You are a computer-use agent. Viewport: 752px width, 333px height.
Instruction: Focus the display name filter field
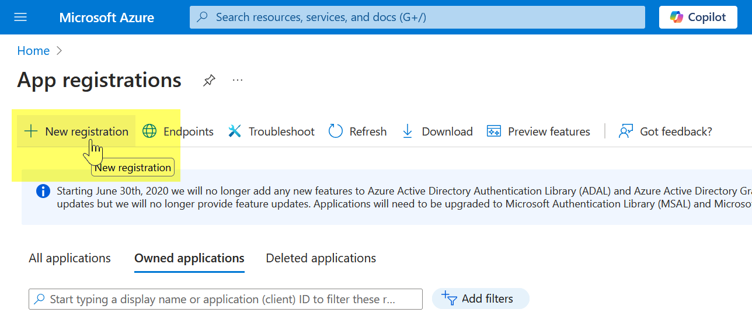click(225, 299)
